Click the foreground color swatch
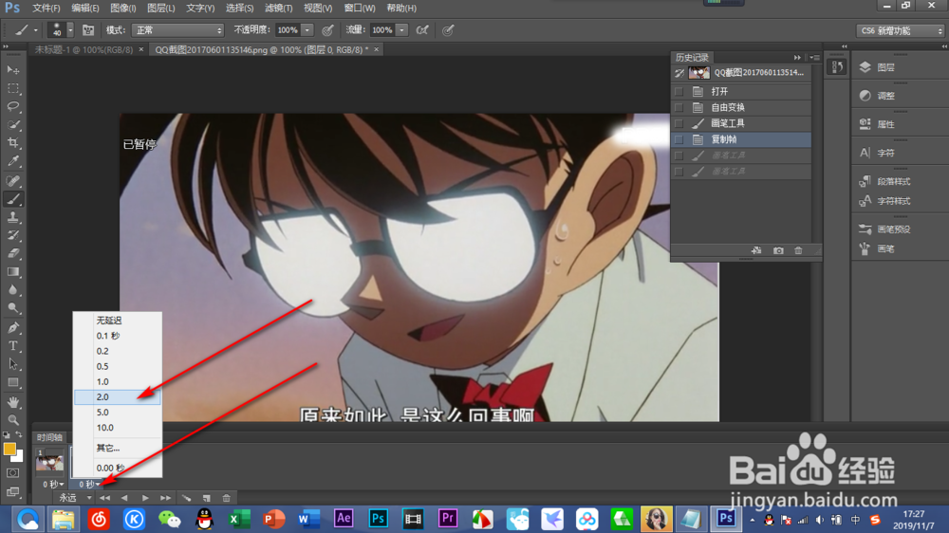This screenshot has width=949, height=533. pos(9,449)
